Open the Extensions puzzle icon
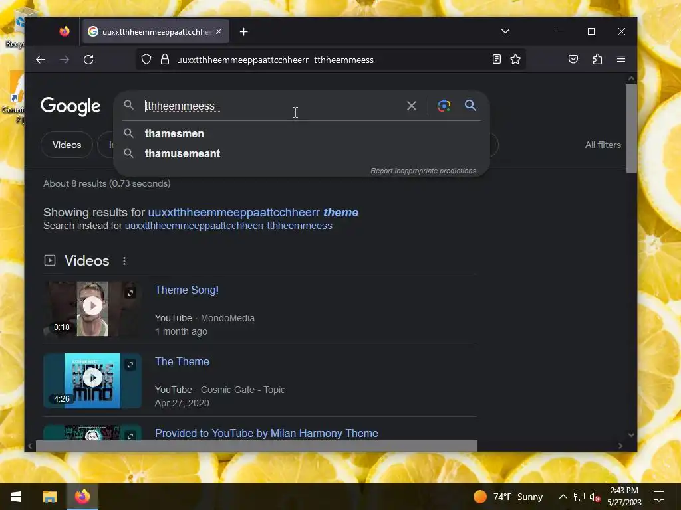This screenshot has width=681, height=510. (597, 59)
